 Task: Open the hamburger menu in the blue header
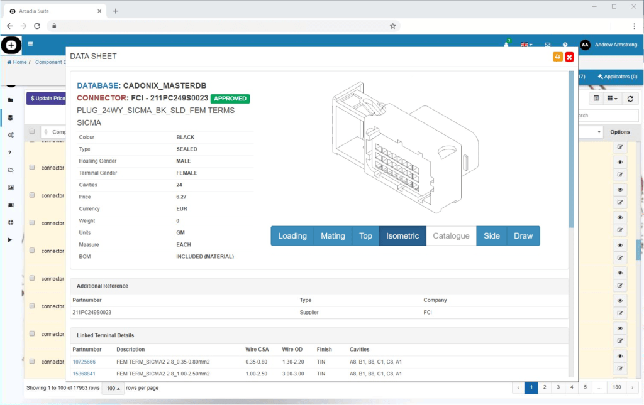pyautogui.click(x=30, y=44)
